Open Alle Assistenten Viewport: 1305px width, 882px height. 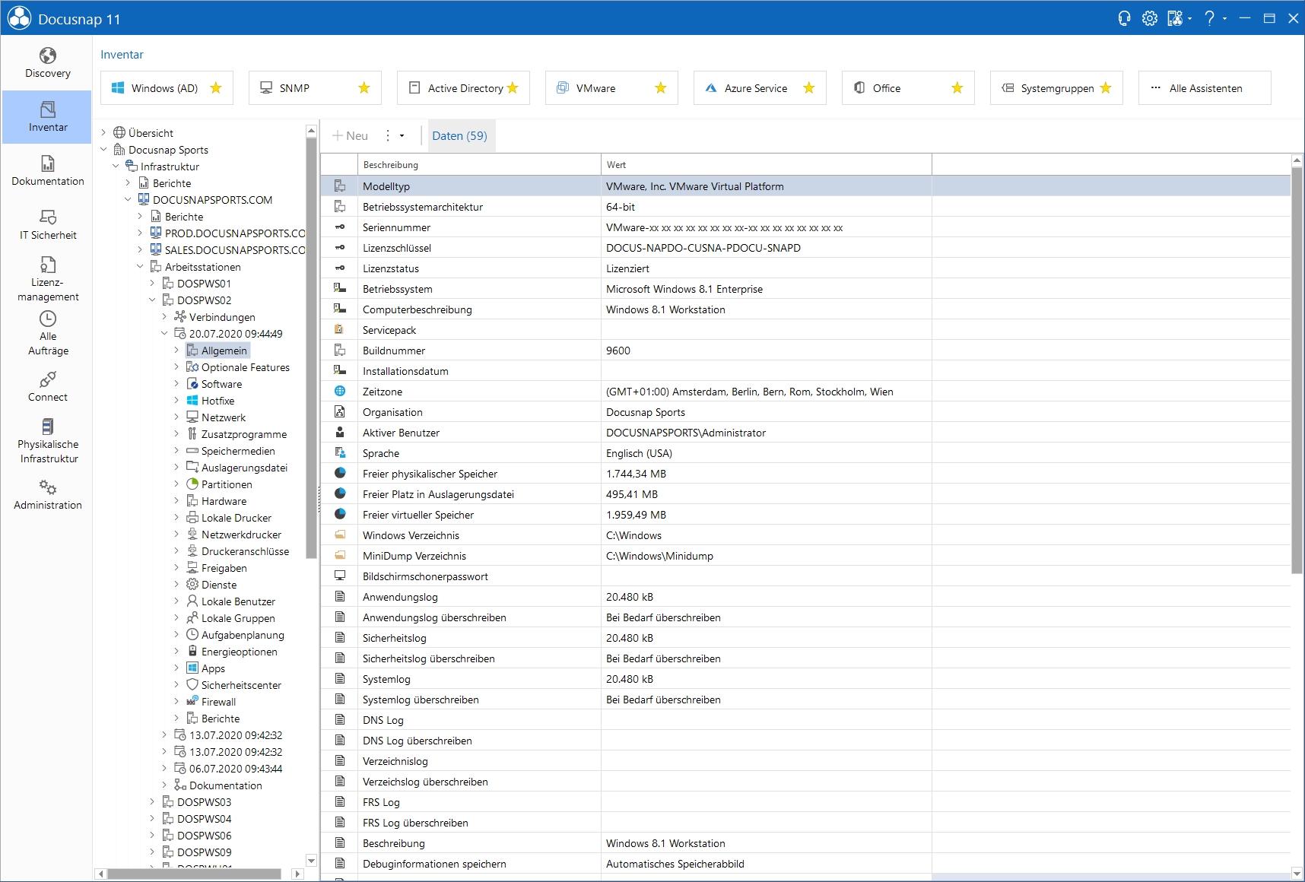coord(1205,88)
